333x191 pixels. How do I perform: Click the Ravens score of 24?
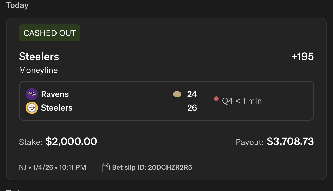point(192,94)
